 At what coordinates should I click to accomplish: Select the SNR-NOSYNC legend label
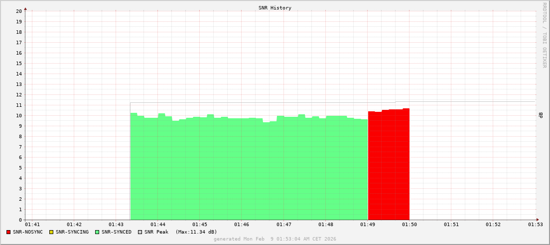(28, 232)
